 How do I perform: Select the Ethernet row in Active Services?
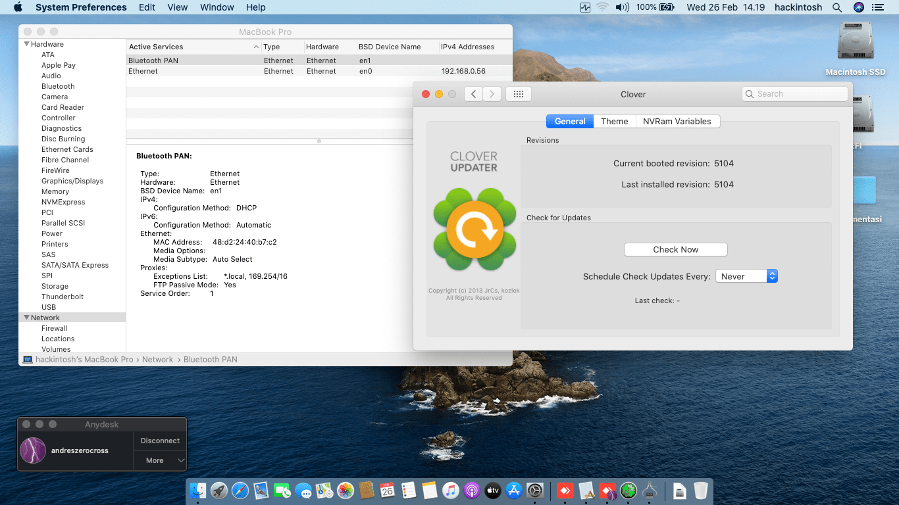click(319, 71)
